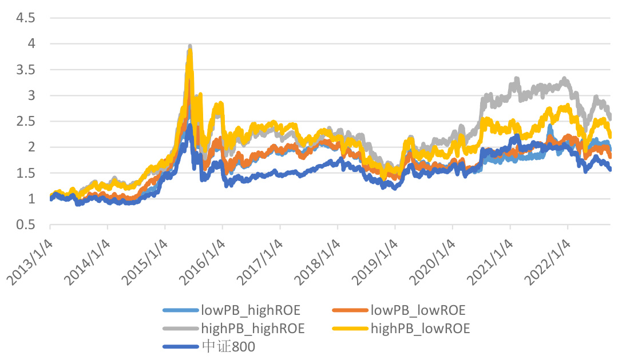Click the 2.5 y-axis tick label
The width and height of the screenshot is (618, 360).
27,121
